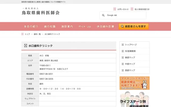Image resolution: width=171 pixels, height=107 pixels.
Task: Go to the トップ breadcrumb link
Action: [x=27, y=34]
